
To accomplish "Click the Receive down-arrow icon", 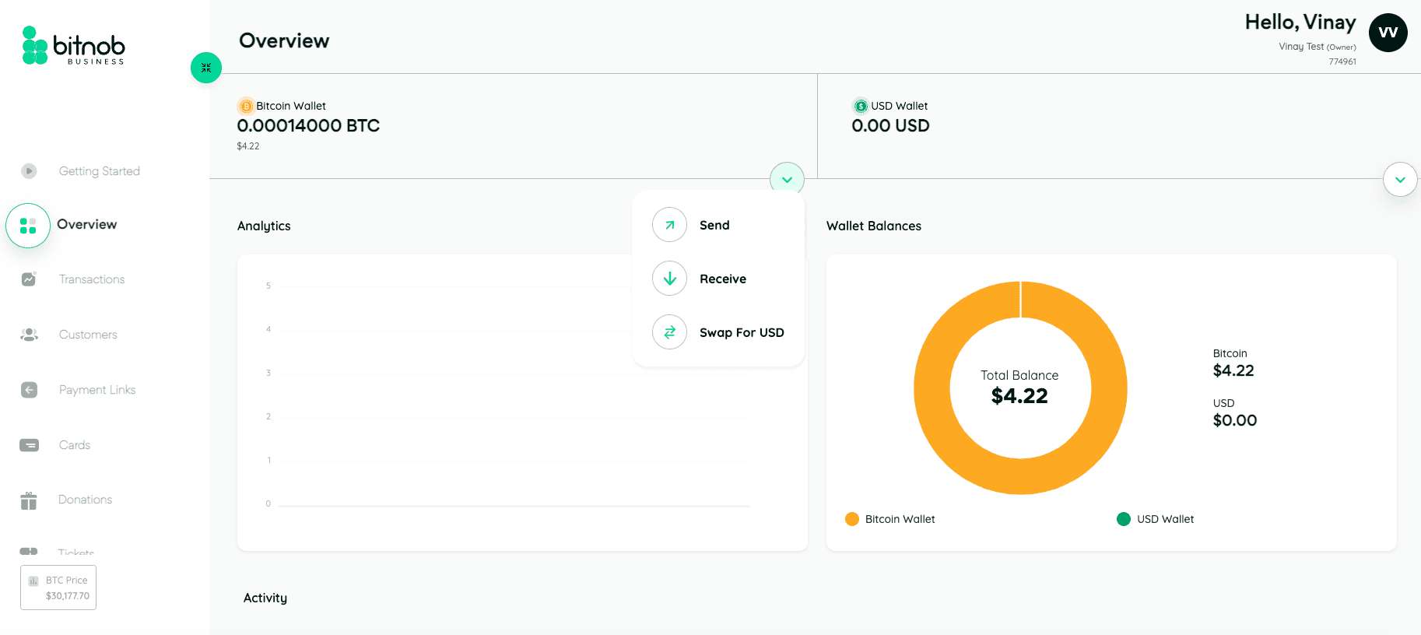I will click(x=669, y=279).
